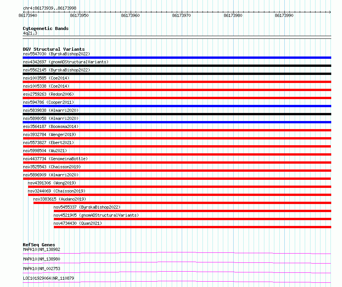Viewport: 342px width, 287px height.
Task: Click the red bar under nsv4437734
Action: click(x=177, y=163)
